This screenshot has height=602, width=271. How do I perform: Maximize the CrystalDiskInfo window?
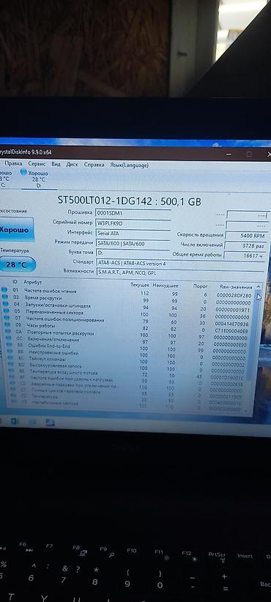249,155
